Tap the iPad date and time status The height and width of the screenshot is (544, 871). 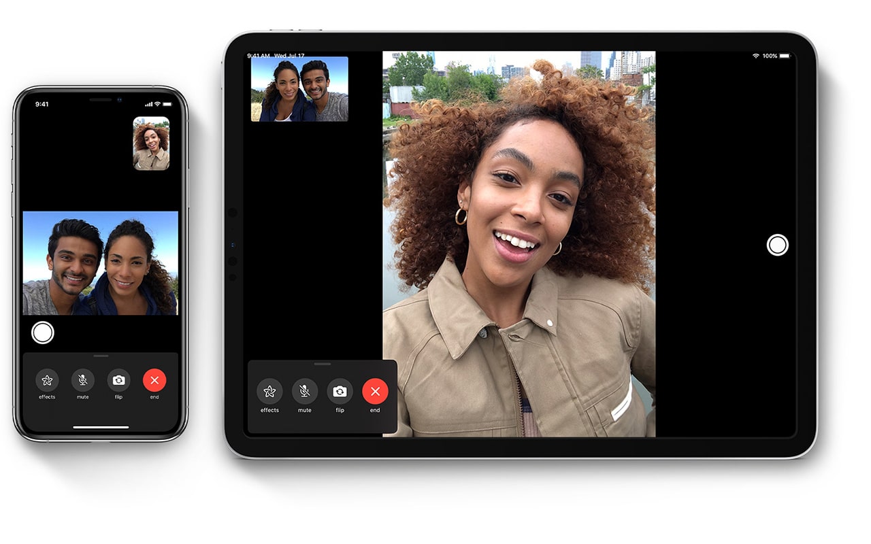(x=276, y=56)
